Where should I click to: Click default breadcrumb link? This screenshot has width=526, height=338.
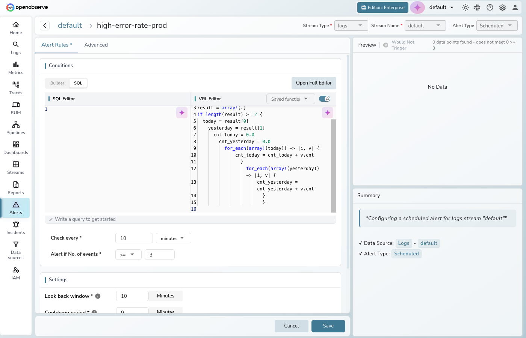(x=70, y=26)
